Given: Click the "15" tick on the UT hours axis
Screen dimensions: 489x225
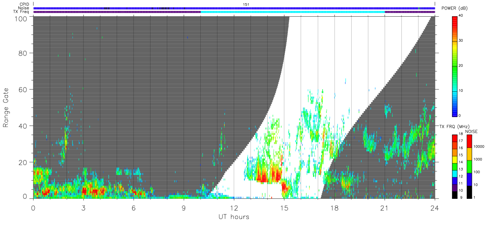Looking at the screenshot, I should 284,208.
